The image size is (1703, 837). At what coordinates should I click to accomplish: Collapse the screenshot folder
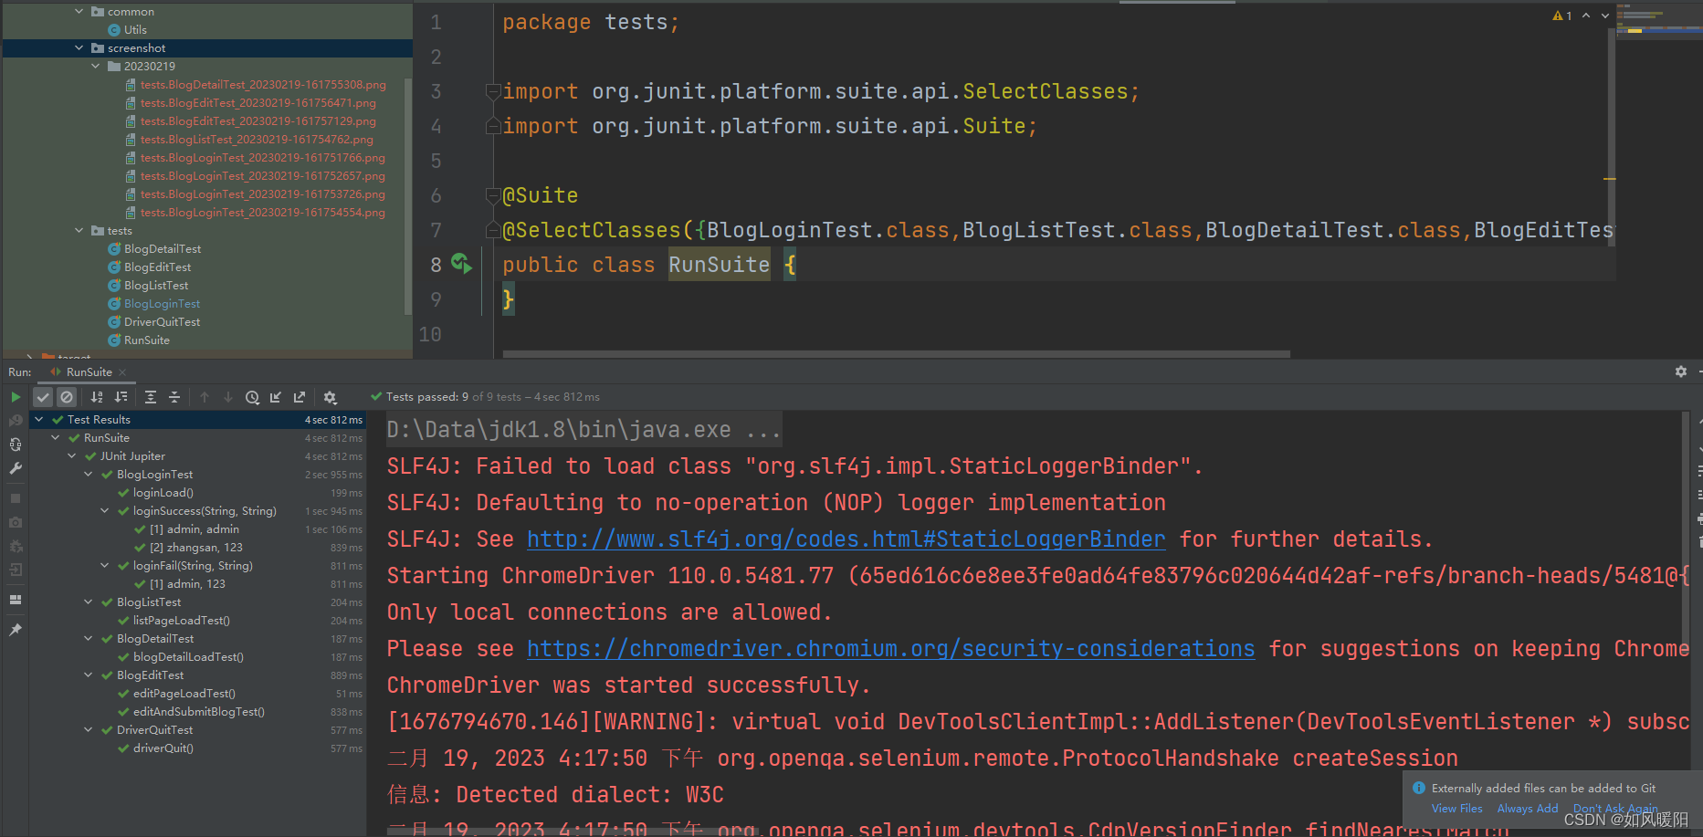(79, 48)
